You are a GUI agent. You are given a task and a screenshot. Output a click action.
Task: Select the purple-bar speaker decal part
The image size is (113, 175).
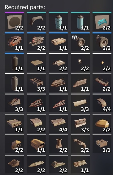(x=14, y=21)
